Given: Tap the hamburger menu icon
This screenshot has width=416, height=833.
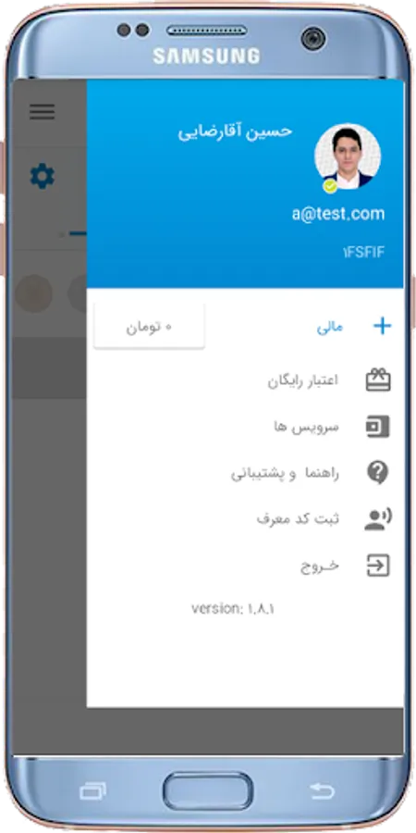Looking at the screenshot, I should 42,112.
